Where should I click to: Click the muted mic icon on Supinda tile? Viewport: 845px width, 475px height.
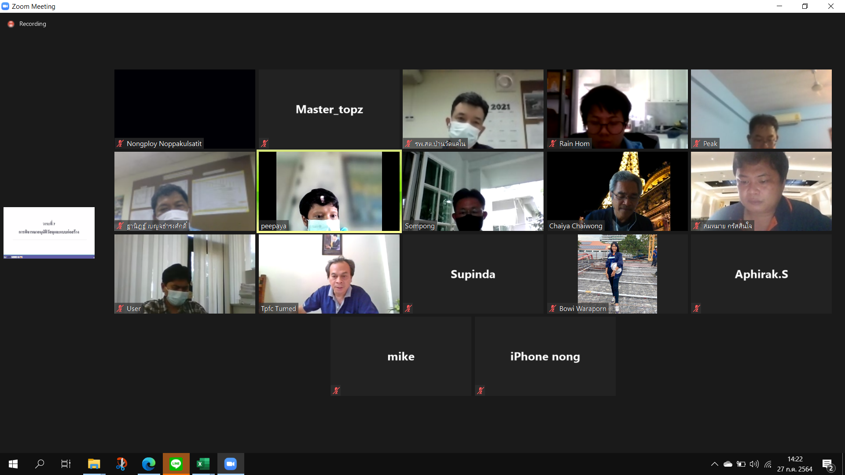tap(408, 308)
